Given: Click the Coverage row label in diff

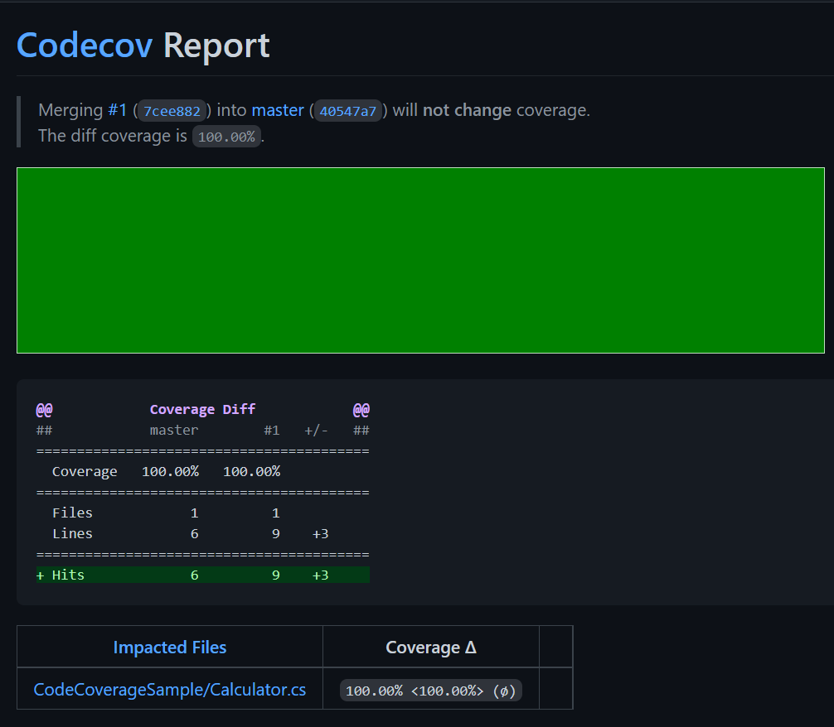Looking at the screenshot, I should 85,472.
